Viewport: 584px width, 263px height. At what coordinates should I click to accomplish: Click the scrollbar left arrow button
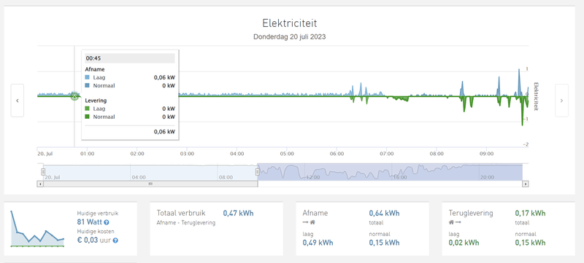pos(39,184)
